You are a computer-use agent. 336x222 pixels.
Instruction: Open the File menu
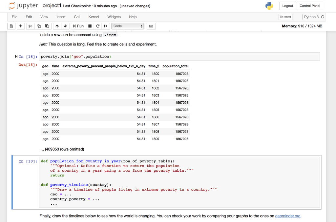click(x=15, y=17)
